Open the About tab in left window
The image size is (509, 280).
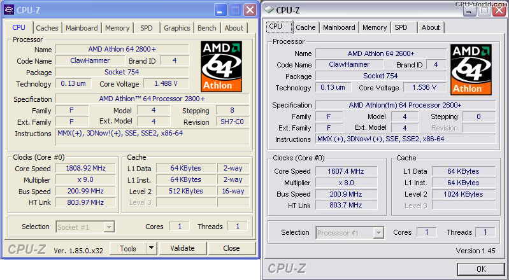pyautogui.click(x=234, y=28)
